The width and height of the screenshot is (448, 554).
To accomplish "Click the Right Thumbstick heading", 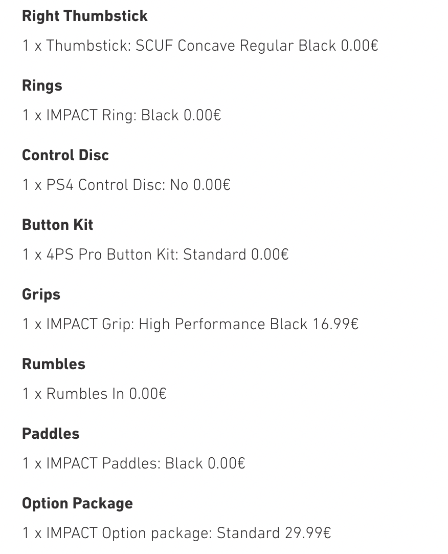I will [x=84, y=16].
